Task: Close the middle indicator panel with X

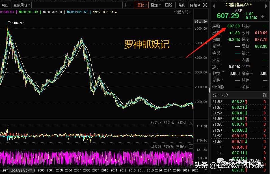Action: [191, 123]
